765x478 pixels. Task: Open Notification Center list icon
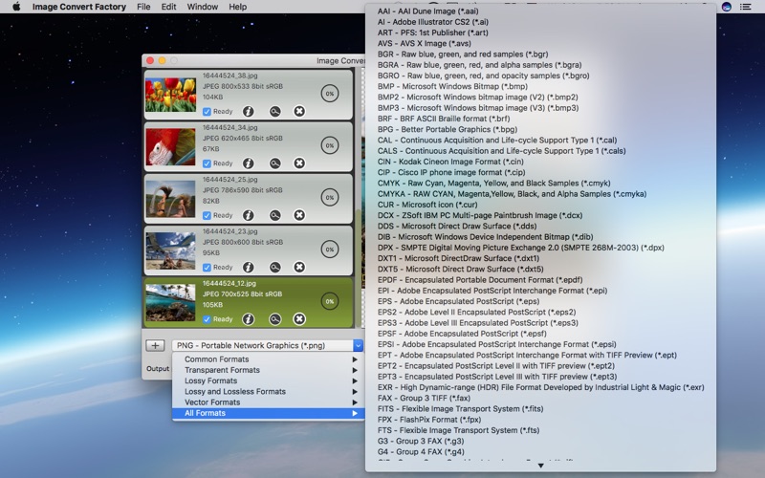click(x=746, y=7)
